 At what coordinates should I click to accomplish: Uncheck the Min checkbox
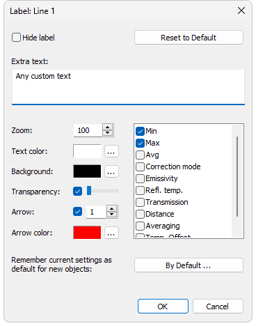click(140, 131)
